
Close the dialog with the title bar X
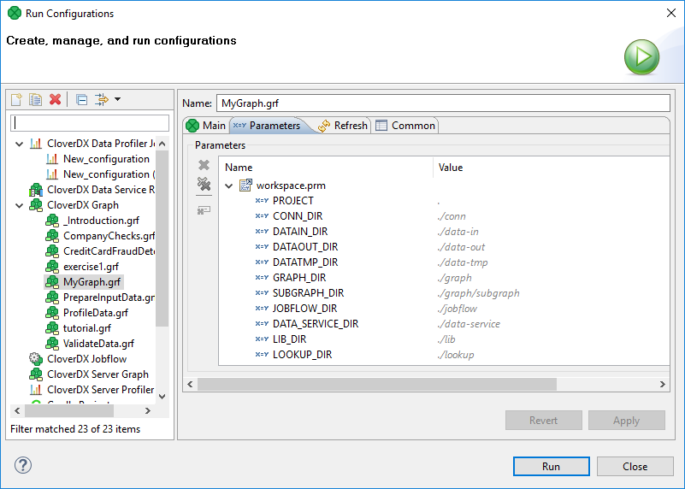pyautogui.click(x=671, y=13)
